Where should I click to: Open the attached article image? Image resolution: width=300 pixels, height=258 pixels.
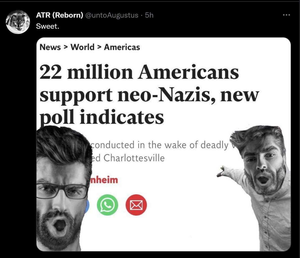(x=164, y=144)
